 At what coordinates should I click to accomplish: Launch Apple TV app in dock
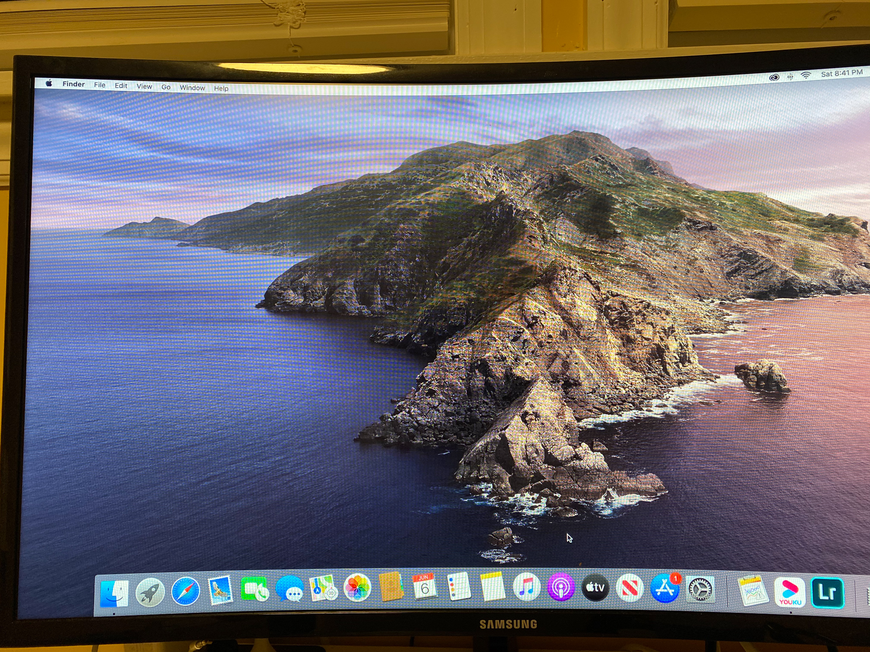[x=595, y=588]
